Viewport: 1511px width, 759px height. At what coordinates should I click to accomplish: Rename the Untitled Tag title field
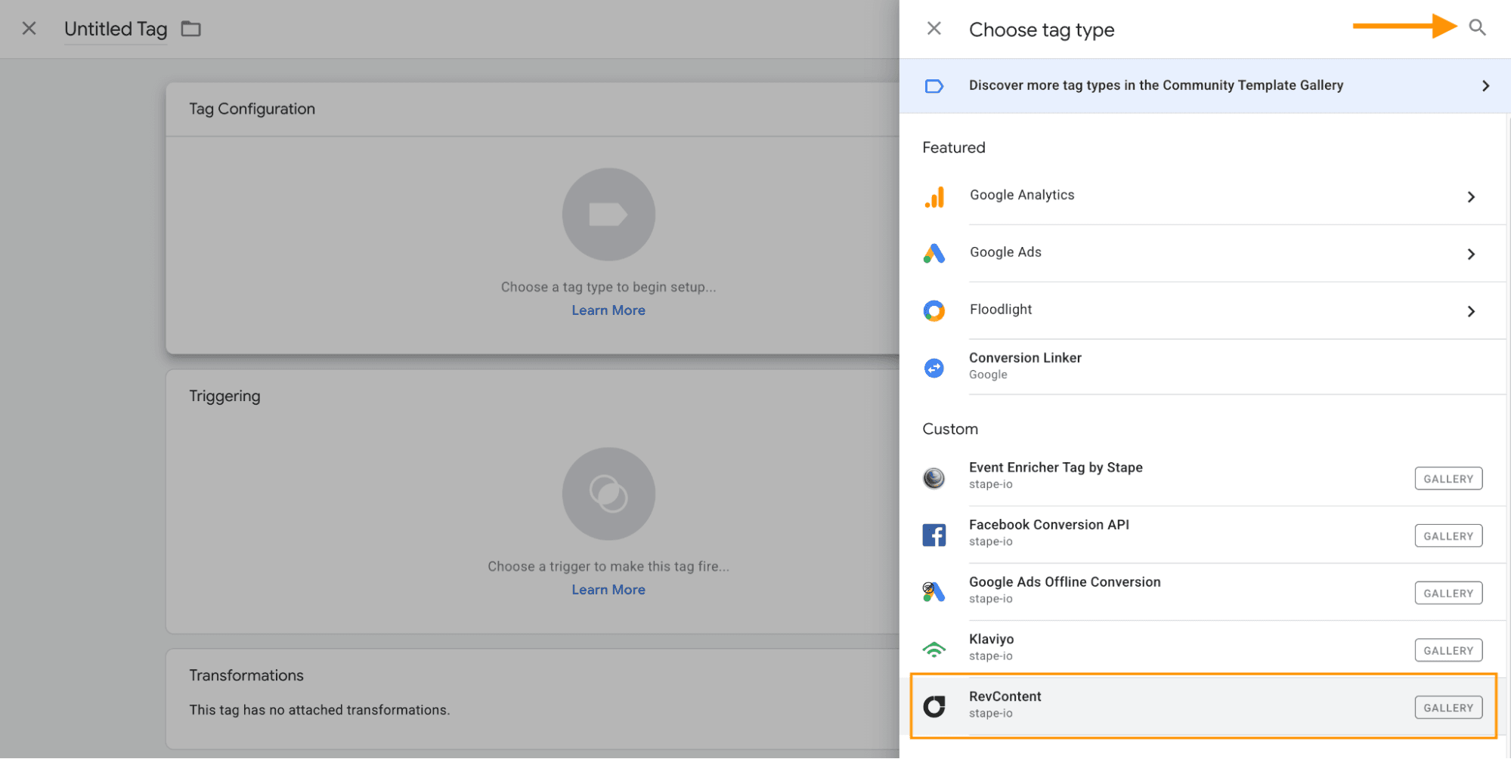115,29
